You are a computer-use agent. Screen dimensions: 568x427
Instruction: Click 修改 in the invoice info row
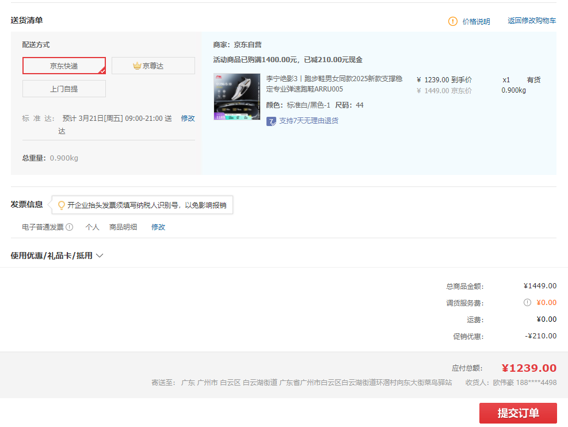158,227
